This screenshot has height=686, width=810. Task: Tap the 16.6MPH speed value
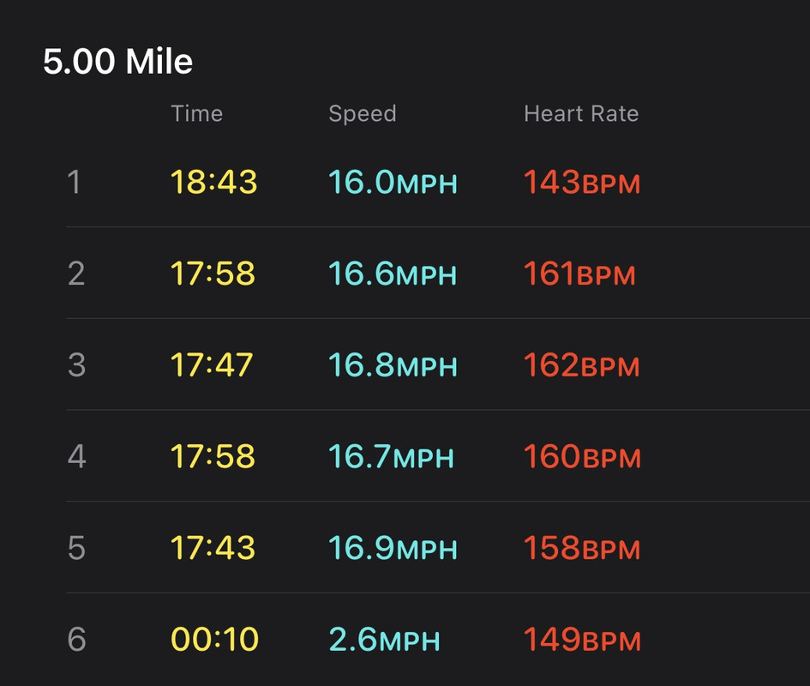[393, 274]
